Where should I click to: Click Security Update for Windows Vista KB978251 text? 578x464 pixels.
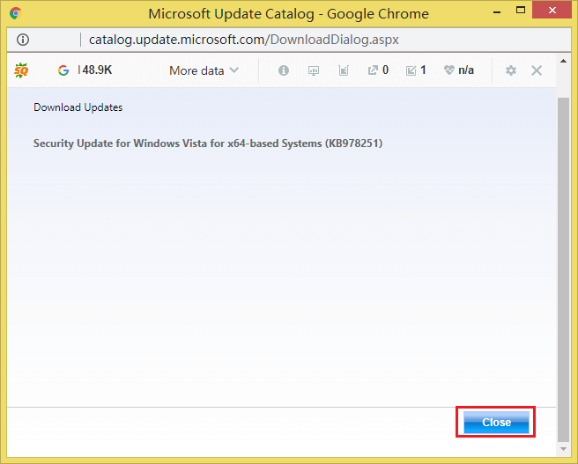pos(208,144)
